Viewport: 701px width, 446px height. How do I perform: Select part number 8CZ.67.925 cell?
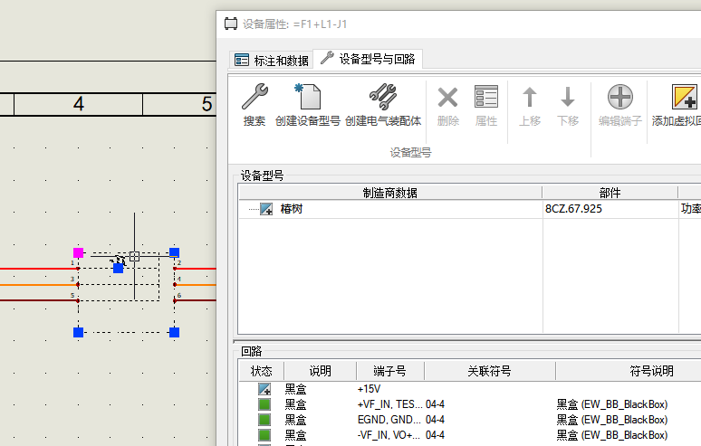pos(573,209)
